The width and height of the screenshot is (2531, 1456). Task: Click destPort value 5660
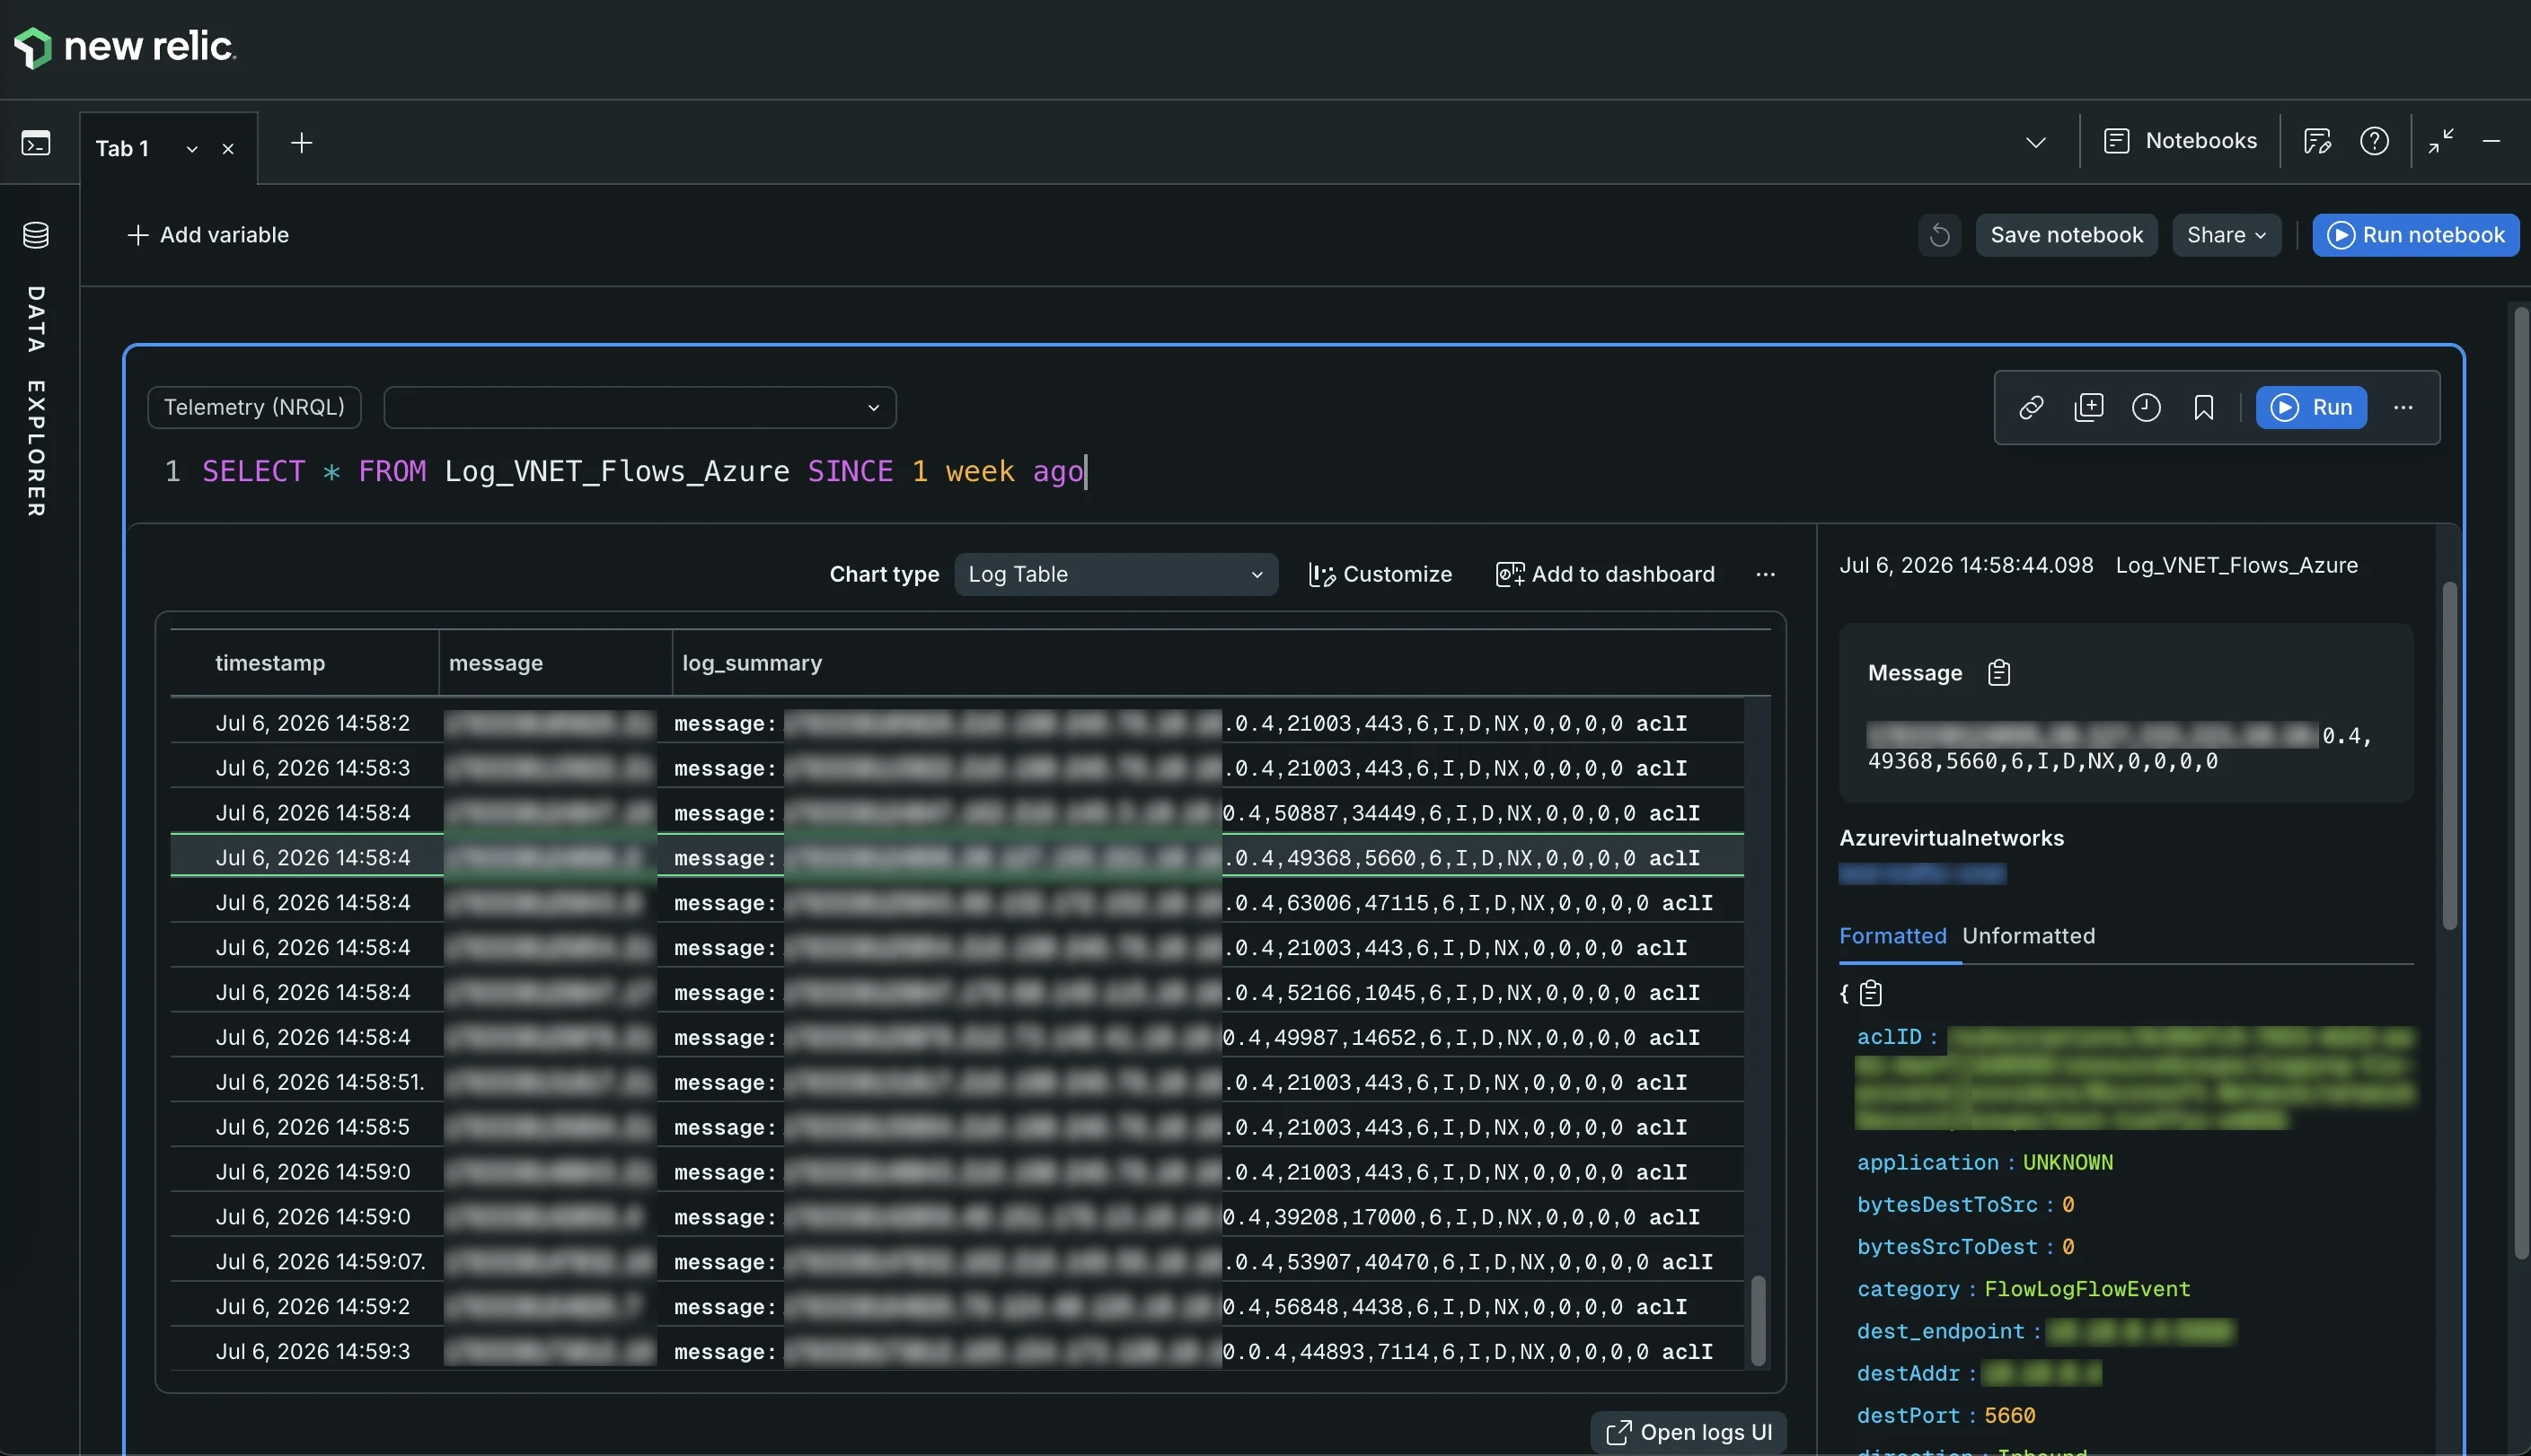[x=2009, y=1415]
